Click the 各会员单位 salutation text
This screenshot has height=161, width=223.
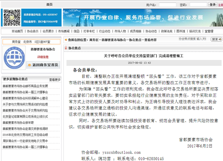pos(85,70)
